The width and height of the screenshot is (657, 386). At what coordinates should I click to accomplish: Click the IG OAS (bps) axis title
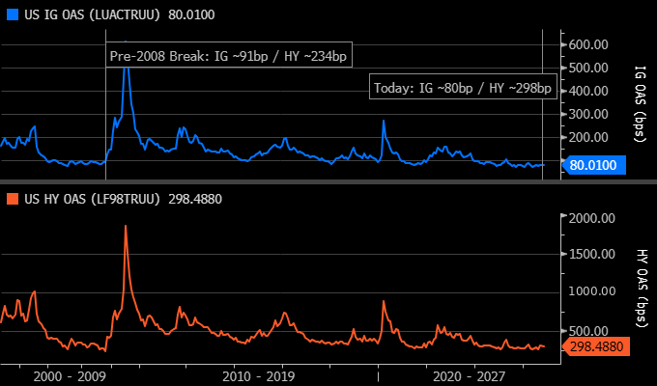point(641,104)
